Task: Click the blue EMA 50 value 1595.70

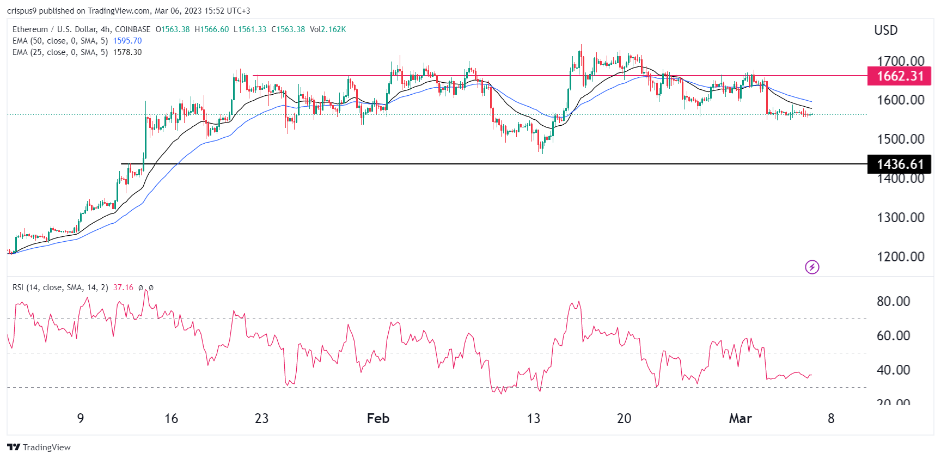Action: click(x=127, y=41)
